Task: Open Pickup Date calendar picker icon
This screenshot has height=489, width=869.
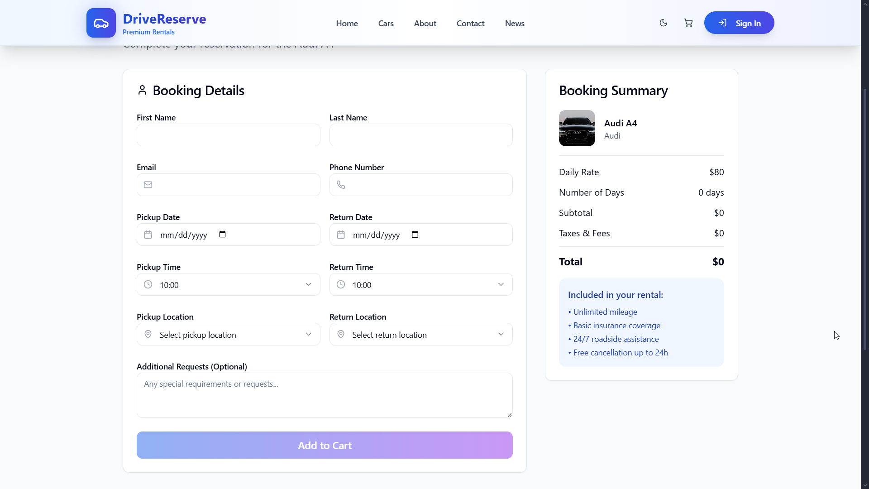Action: point(222,235)
